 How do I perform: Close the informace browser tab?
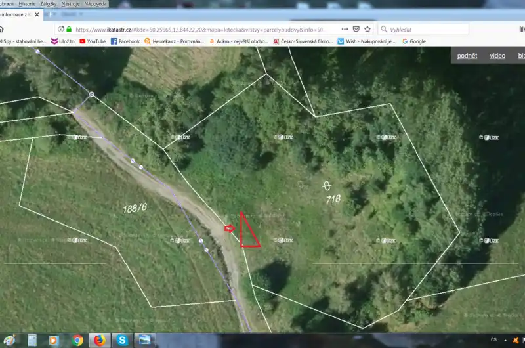click(37, 14)
